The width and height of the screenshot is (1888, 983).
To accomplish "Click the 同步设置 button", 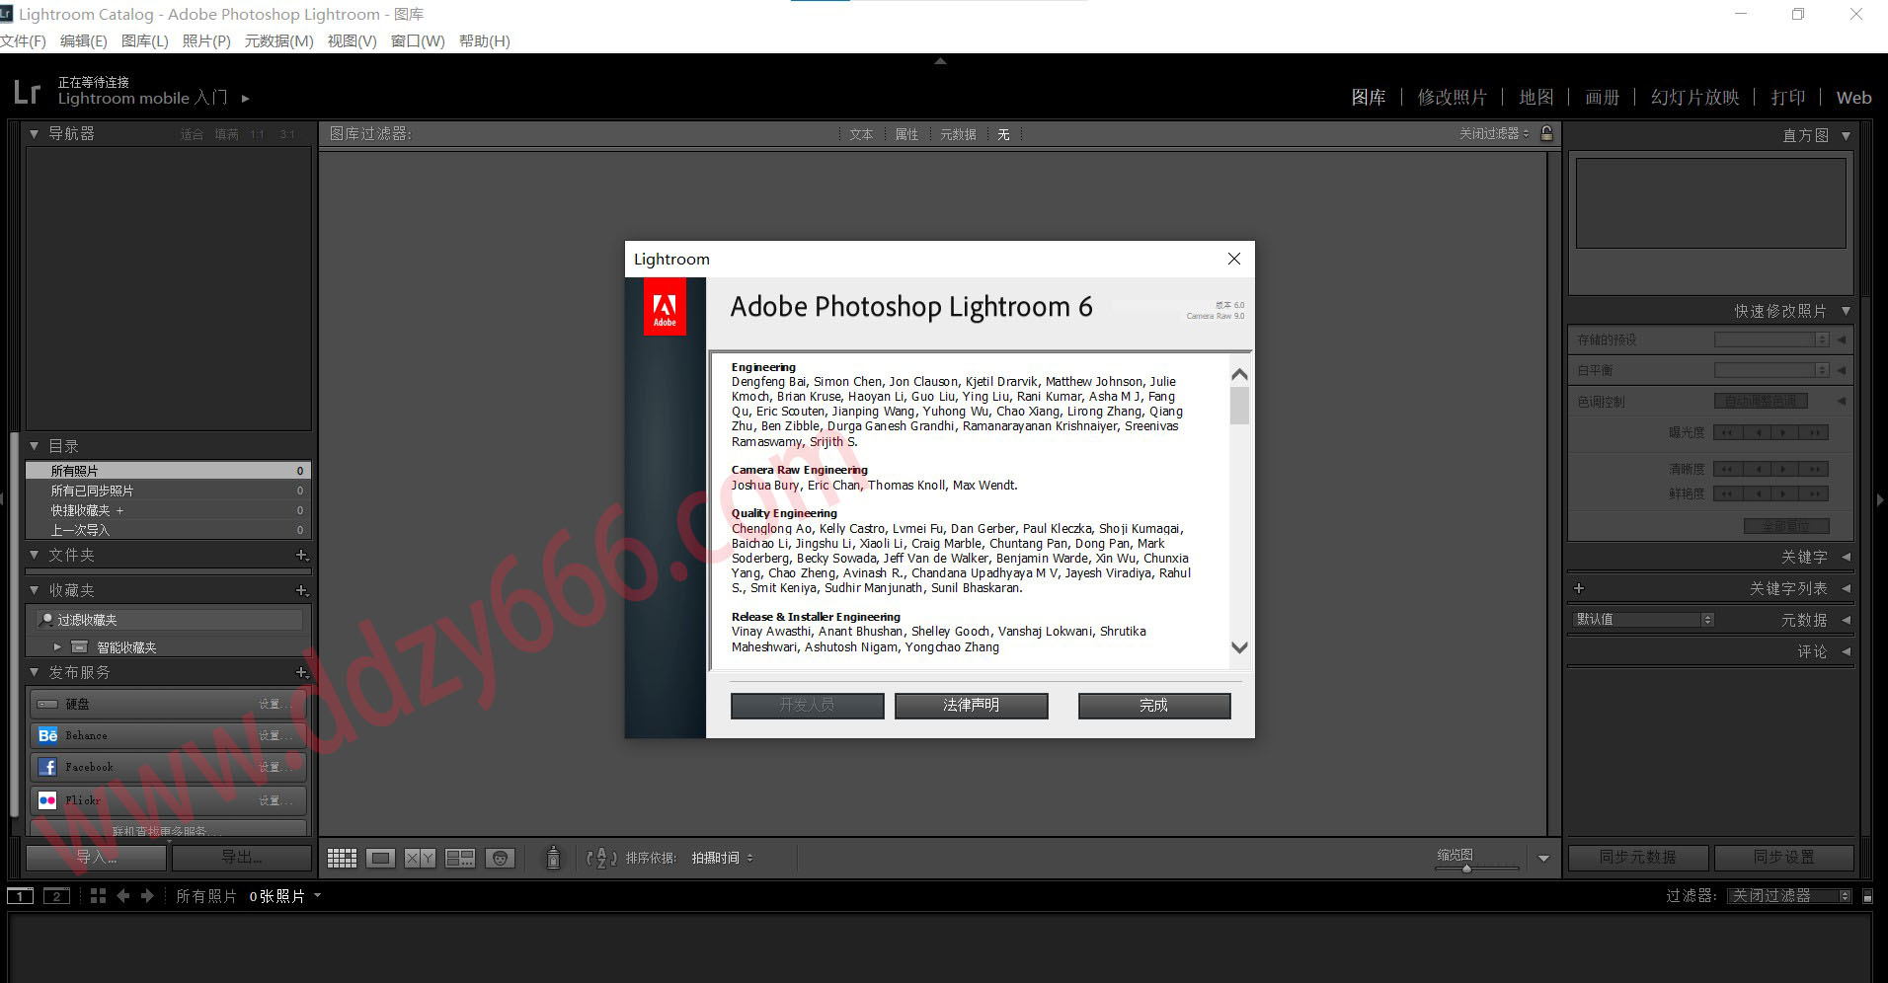I will point(1783,857).
